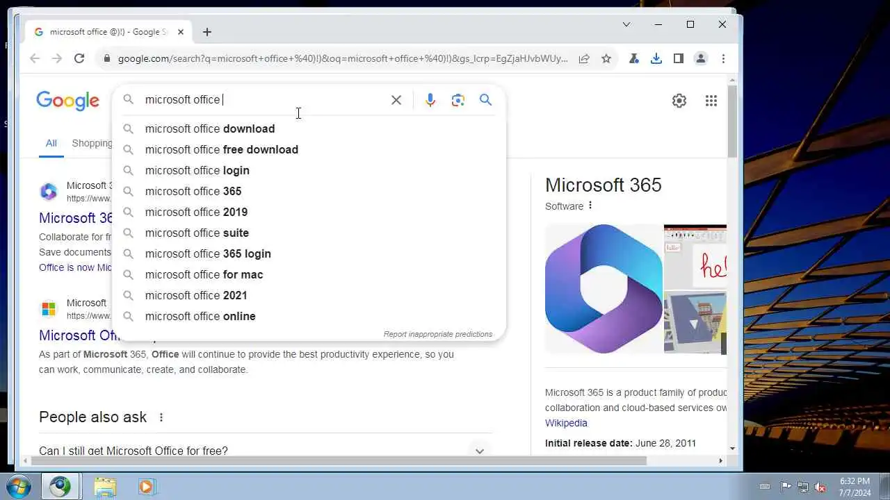Open the Office is now Mic... sublink
890x500 pixels.
point(75,267)
